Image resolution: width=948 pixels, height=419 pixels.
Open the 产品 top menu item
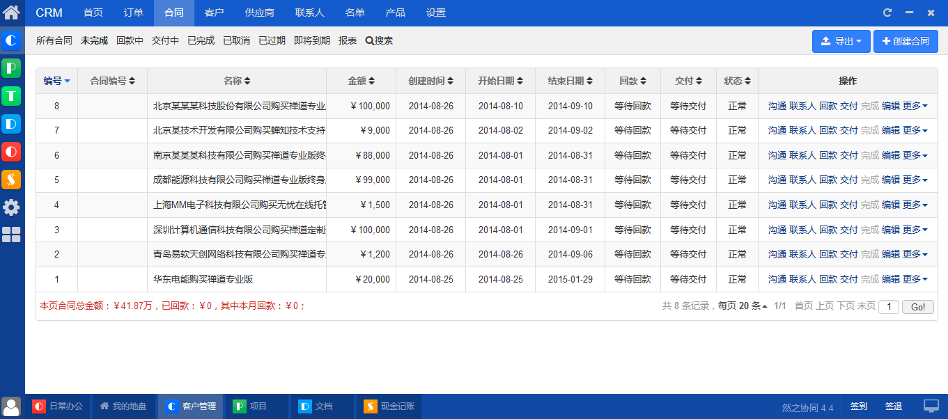click(396, 13)
